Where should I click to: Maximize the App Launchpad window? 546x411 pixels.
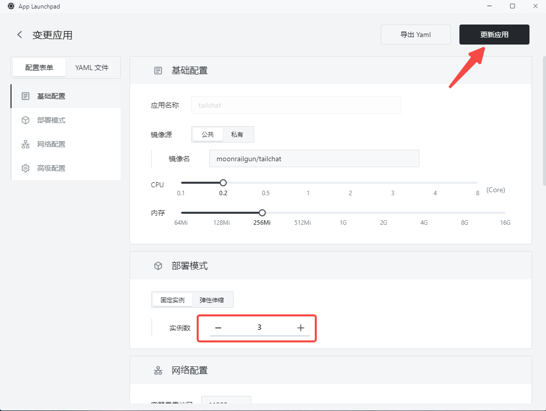coord(512,6)
